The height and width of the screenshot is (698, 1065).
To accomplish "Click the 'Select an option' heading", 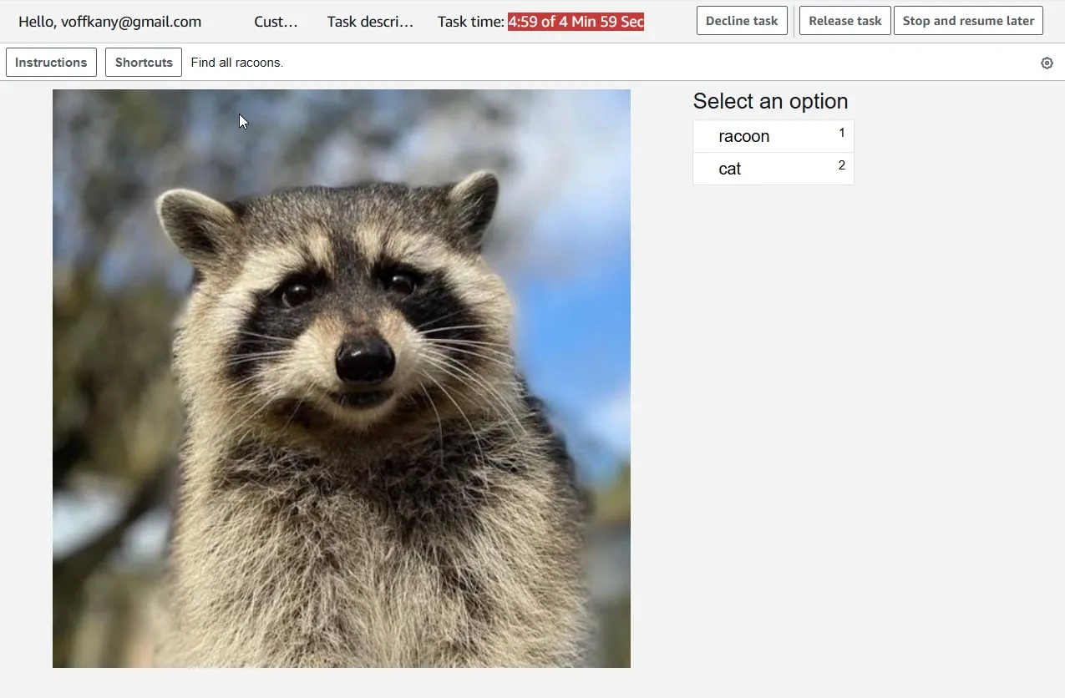I will tap(770, 101).
